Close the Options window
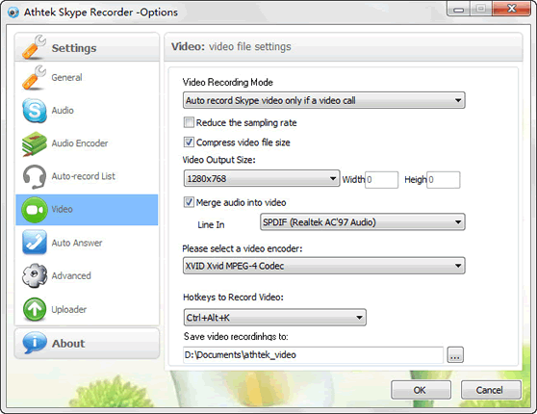The image size is (537, 414). click(512, 9)
